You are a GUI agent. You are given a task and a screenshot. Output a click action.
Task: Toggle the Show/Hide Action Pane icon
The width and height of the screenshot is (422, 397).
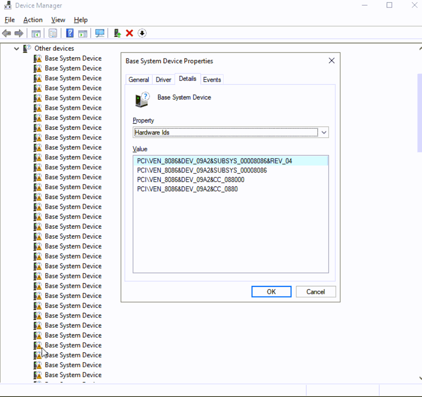tap(83, 33)
